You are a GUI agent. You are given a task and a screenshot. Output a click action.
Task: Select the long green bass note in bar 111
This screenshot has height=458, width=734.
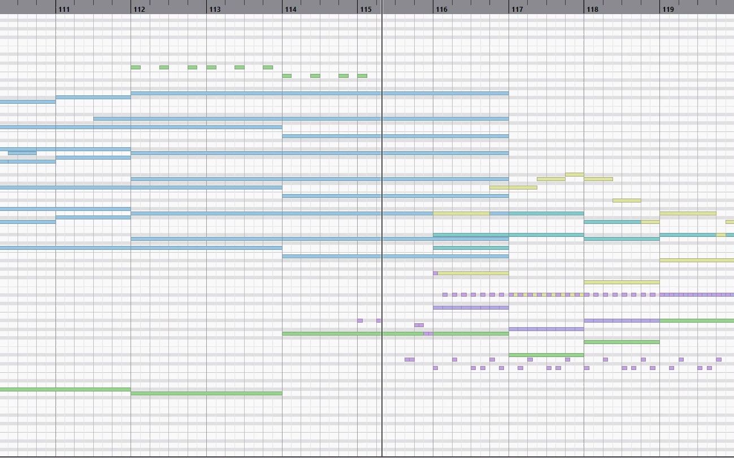coord(65,389)
